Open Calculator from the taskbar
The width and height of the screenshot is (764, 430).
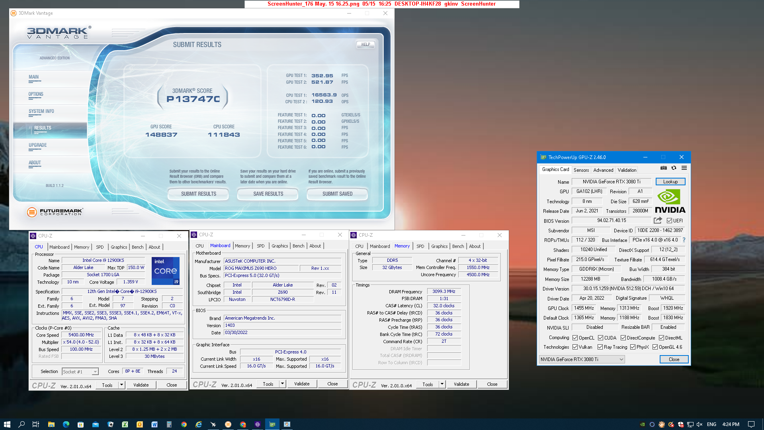click(x=169, y=424)
